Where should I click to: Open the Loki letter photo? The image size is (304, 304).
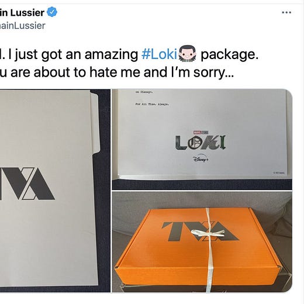coord(202,140)
